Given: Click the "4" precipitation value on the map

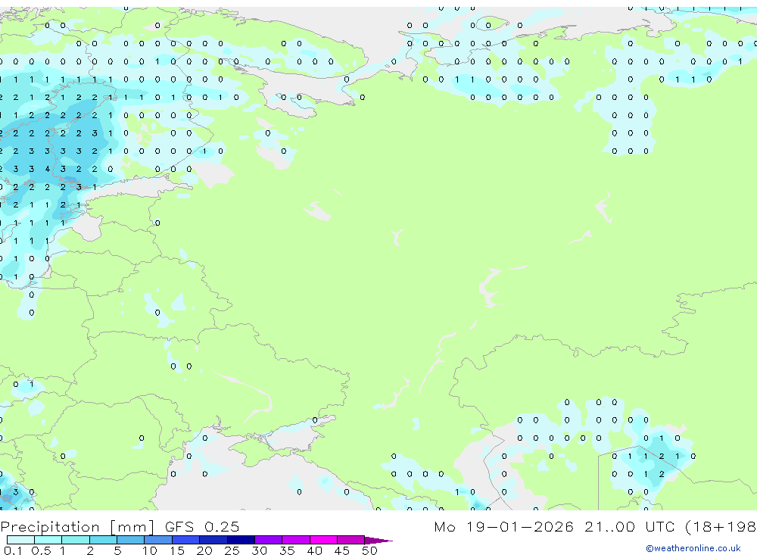Looking at the screenshot, I should [x=47, y=169].
